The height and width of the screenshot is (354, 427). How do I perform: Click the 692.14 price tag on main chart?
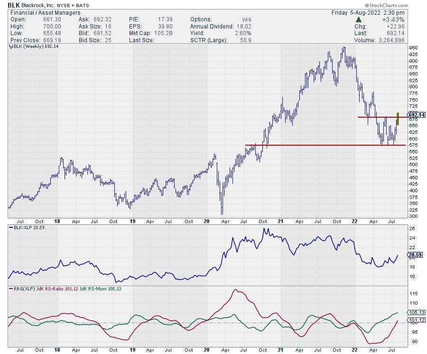tap(416, 115)
